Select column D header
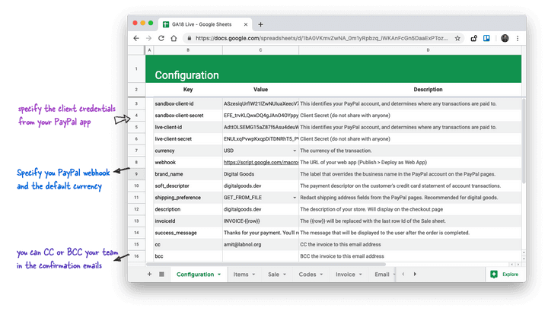 tap(428, 50)
